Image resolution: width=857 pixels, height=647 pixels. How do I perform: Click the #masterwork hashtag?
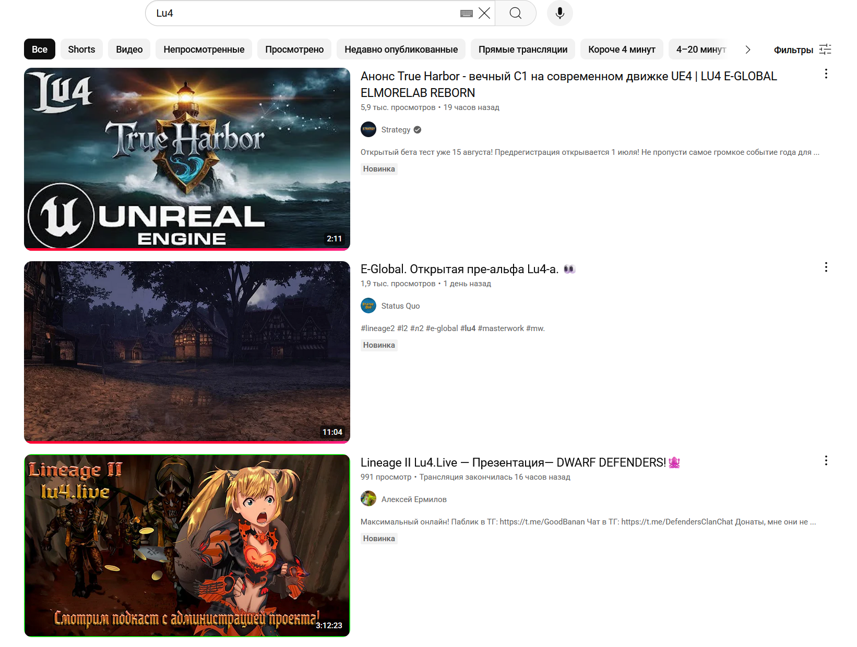point(501,328)
